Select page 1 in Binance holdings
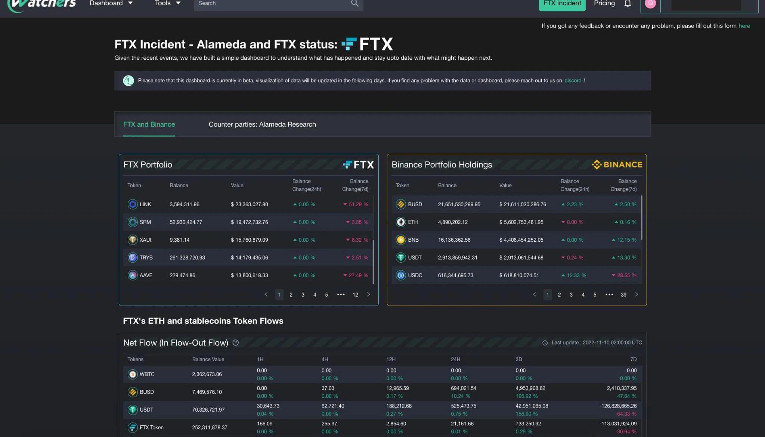Viewport: 765px width, 437px height. [548, 295]
